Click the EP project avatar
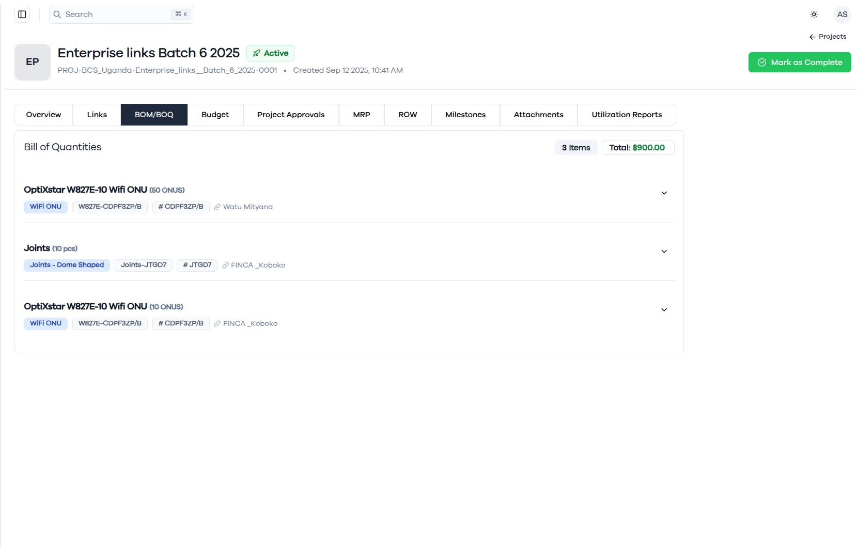 (x=33, y=62)
